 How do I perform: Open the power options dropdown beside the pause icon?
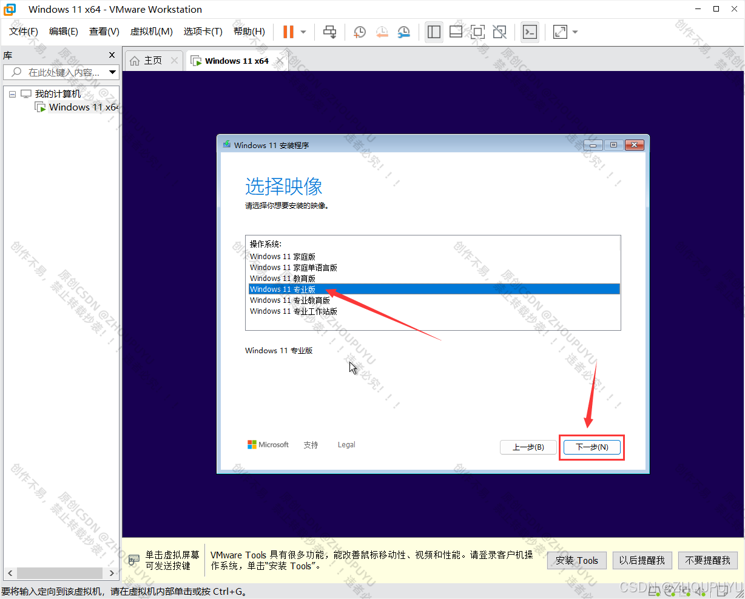(x=303, y=32)
